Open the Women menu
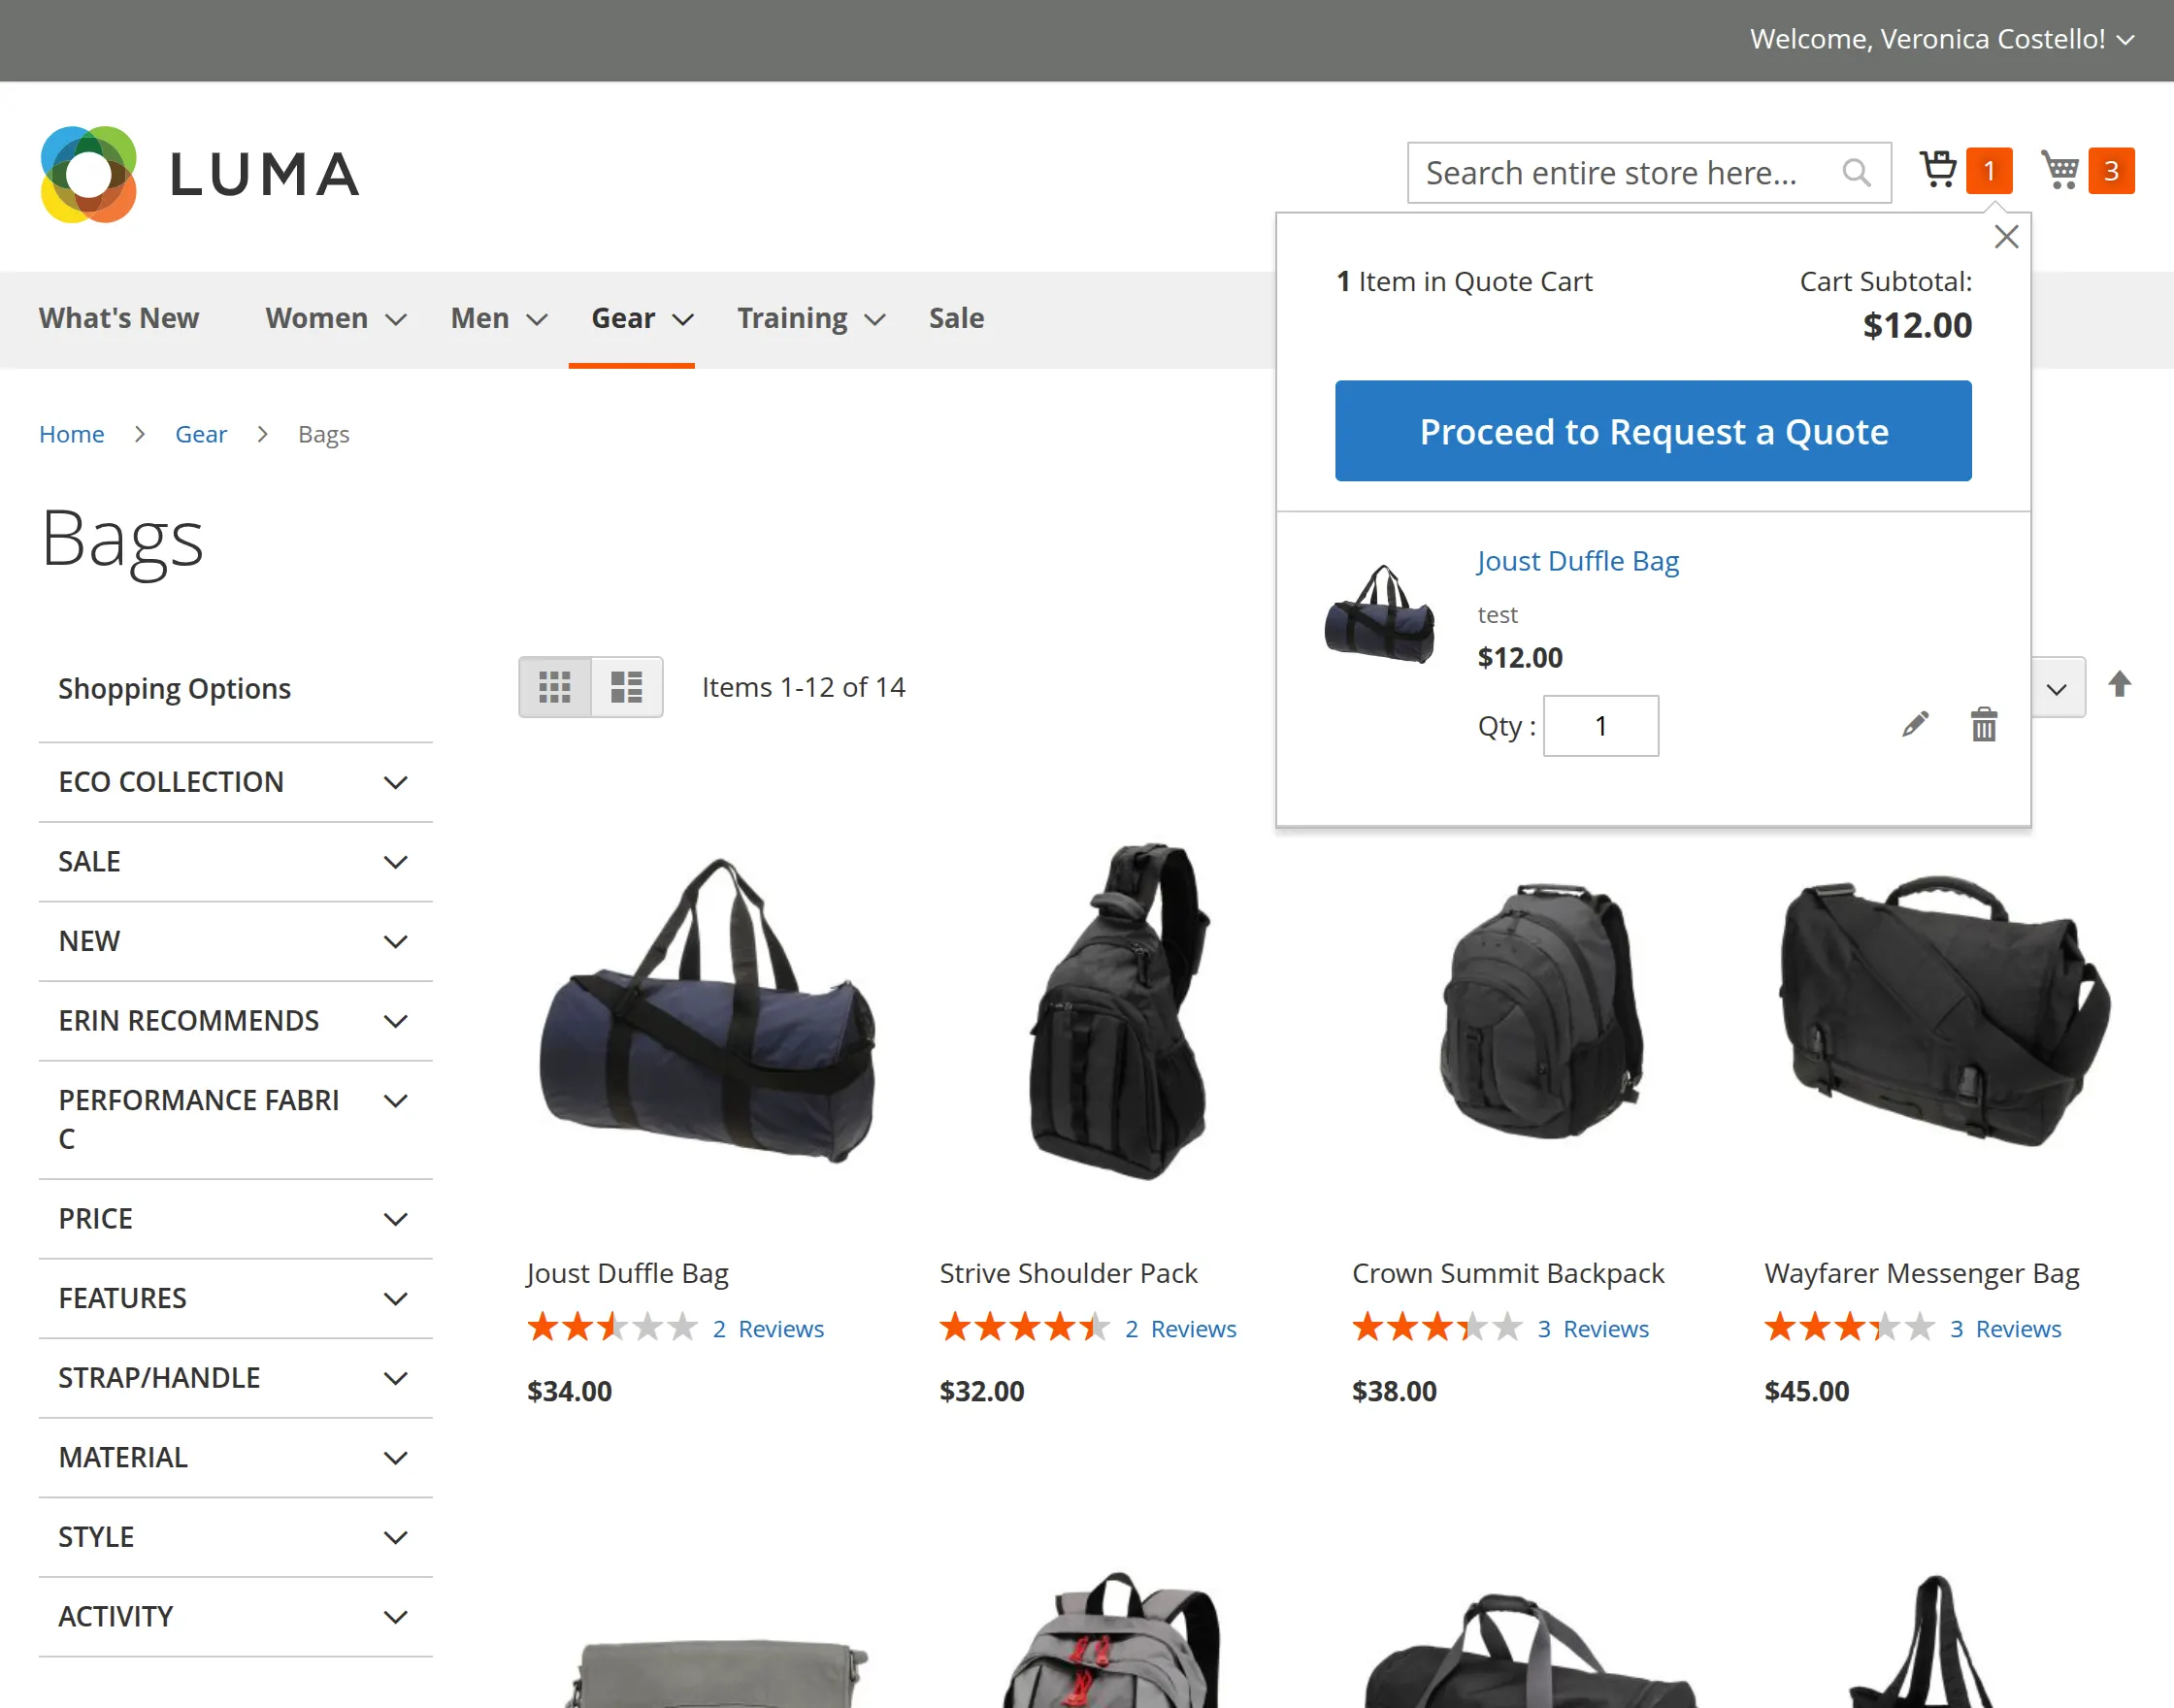The height and width of the screenshot is (1708, 2174). coord(336,318)
